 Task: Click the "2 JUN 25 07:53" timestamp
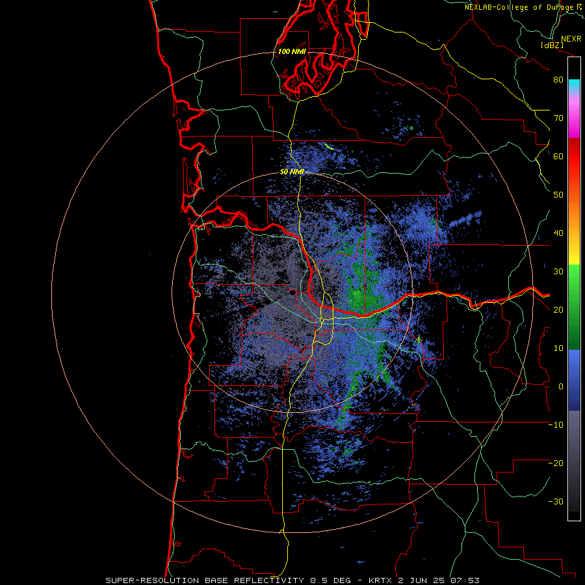tap(439, 580)
